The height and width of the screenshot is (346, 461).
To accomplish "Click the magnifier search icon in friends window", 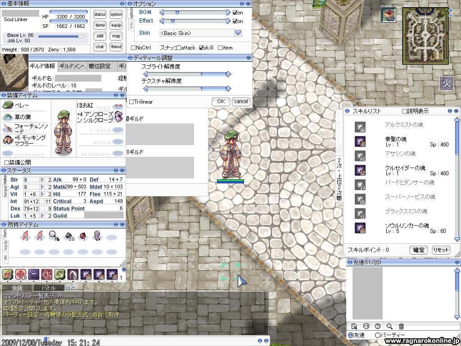I will click(x=389, y=326).
